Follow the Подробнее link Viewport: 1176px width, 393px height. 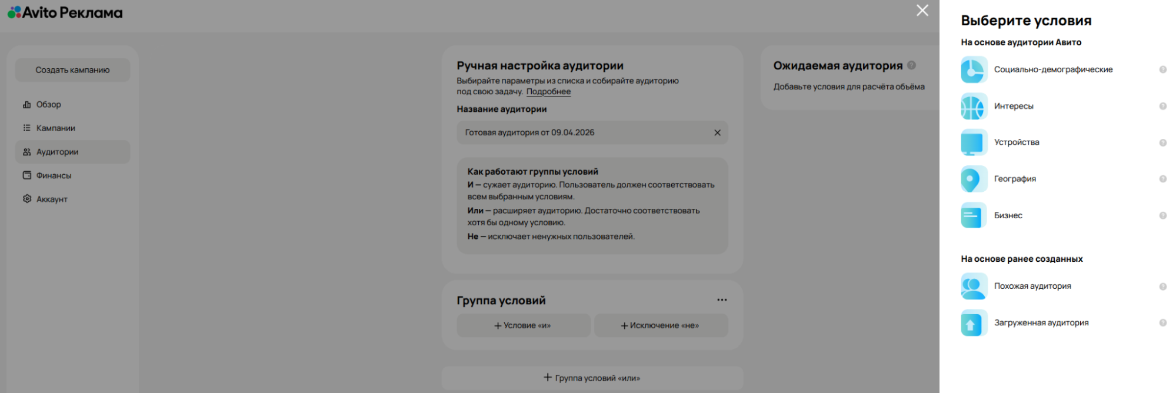[x=548, y=92]
